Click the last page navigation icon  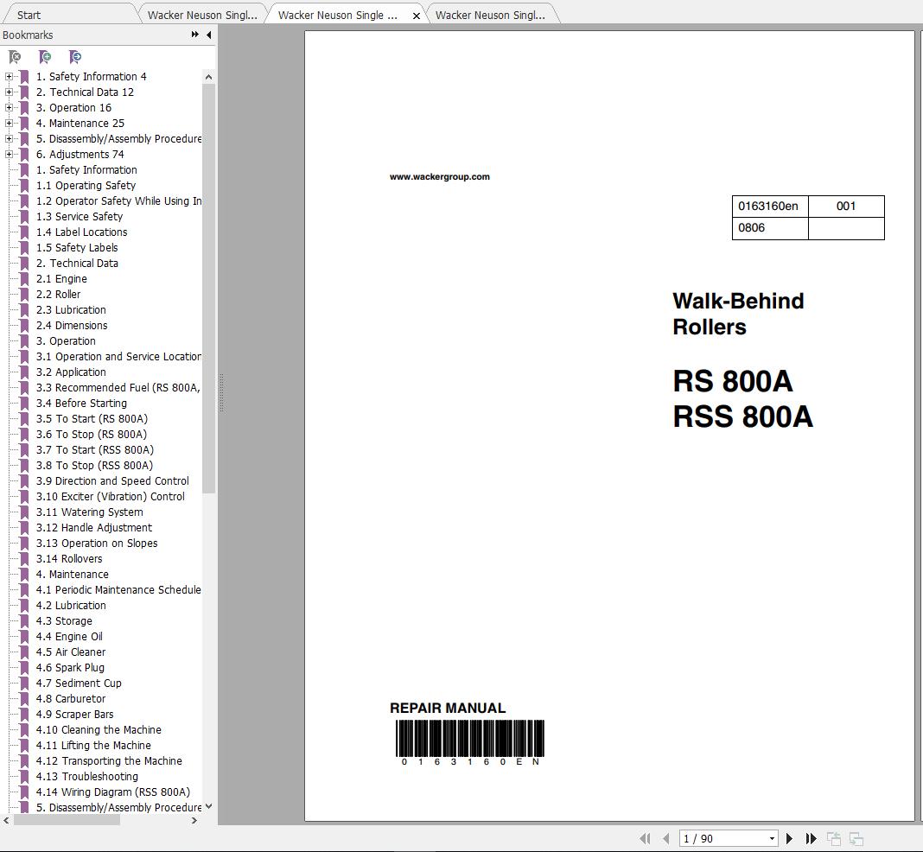[x=811, y=838]
